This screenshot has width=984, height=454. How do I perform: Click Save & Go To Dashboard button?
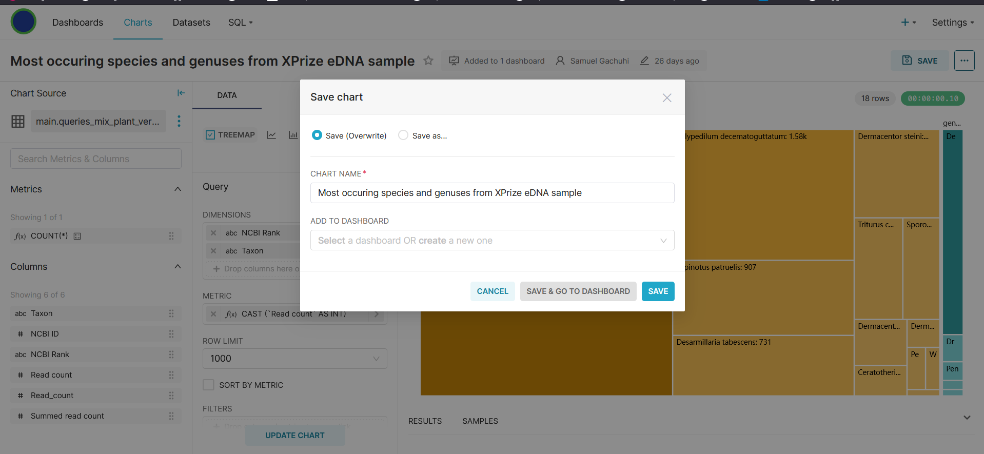(x=578, y=291)
